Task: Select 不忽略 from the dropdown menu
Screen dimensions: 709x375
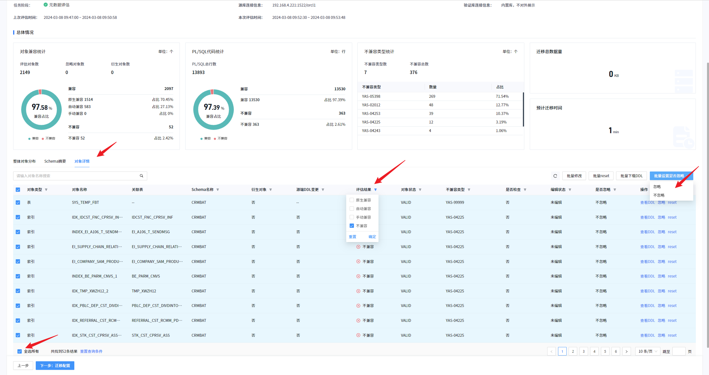Action: point(659,195)
